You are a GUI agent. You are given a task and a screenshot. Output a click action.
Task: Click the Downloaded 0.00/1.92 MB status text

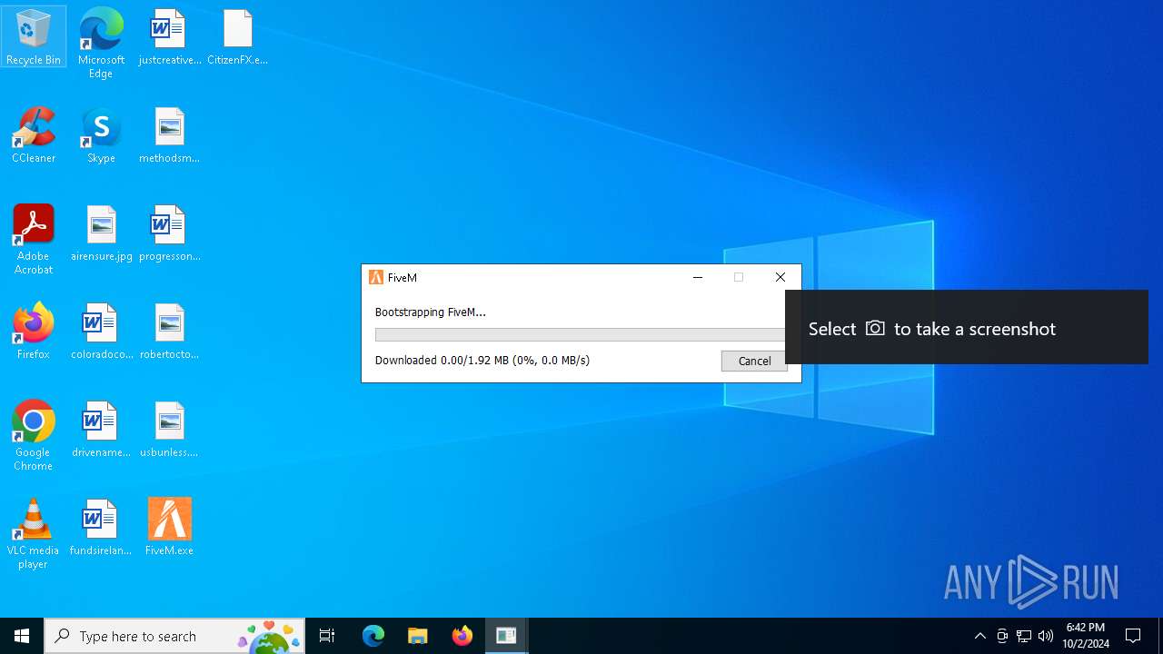click(x=482, y=360)
